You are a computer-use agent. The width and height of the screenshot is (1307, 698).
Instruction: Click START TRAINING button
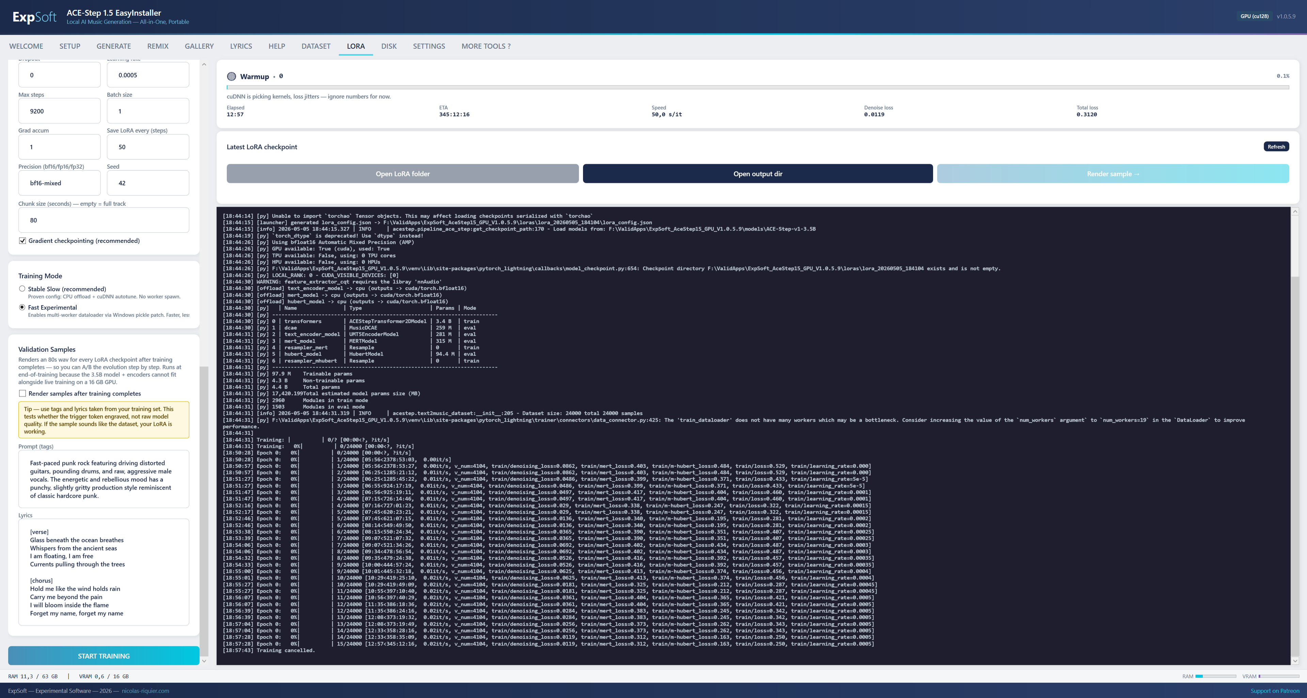coord(104,656)
